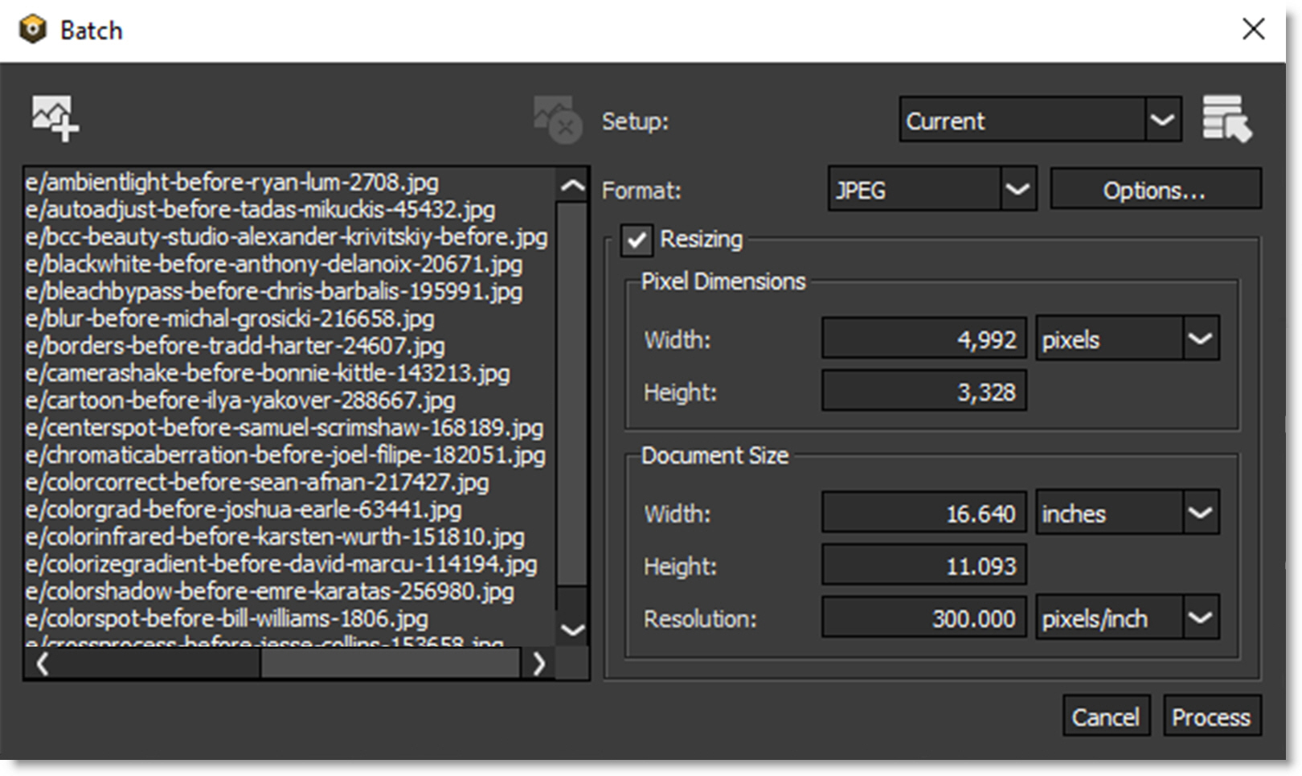Select blur-before-michal-grosicki-216658.jpg in list
This screenshot has height=776, width=1302.
(x=230, y=318)
